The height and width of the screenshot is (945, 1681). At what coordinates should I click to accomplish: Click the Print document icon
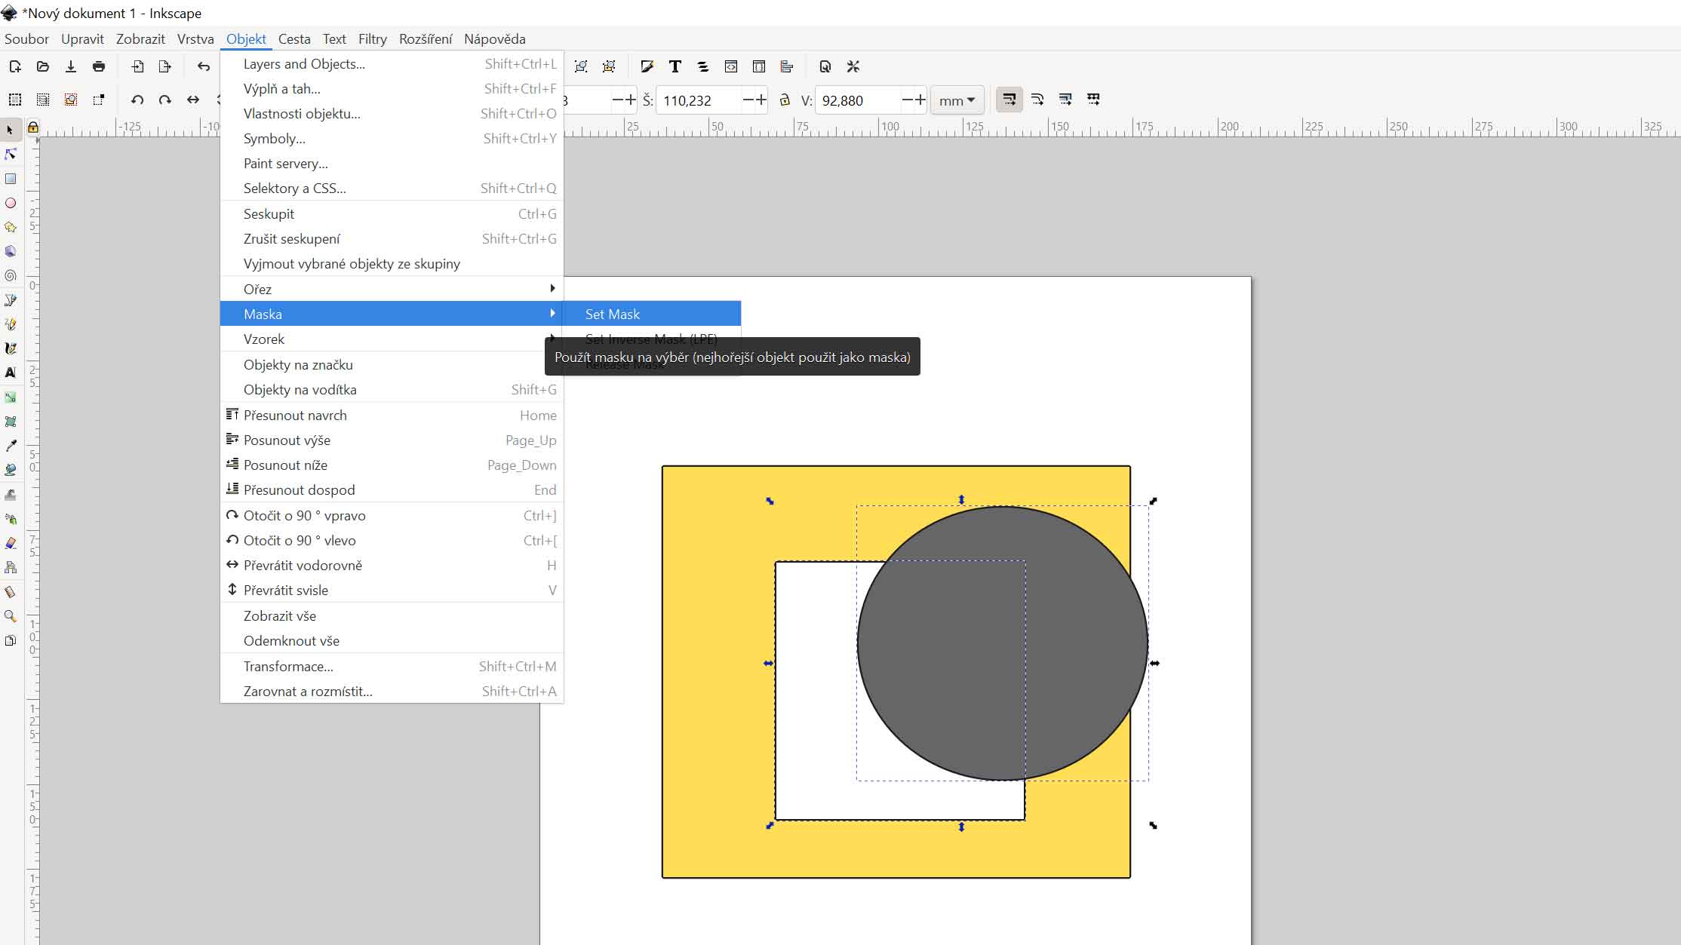99,66
